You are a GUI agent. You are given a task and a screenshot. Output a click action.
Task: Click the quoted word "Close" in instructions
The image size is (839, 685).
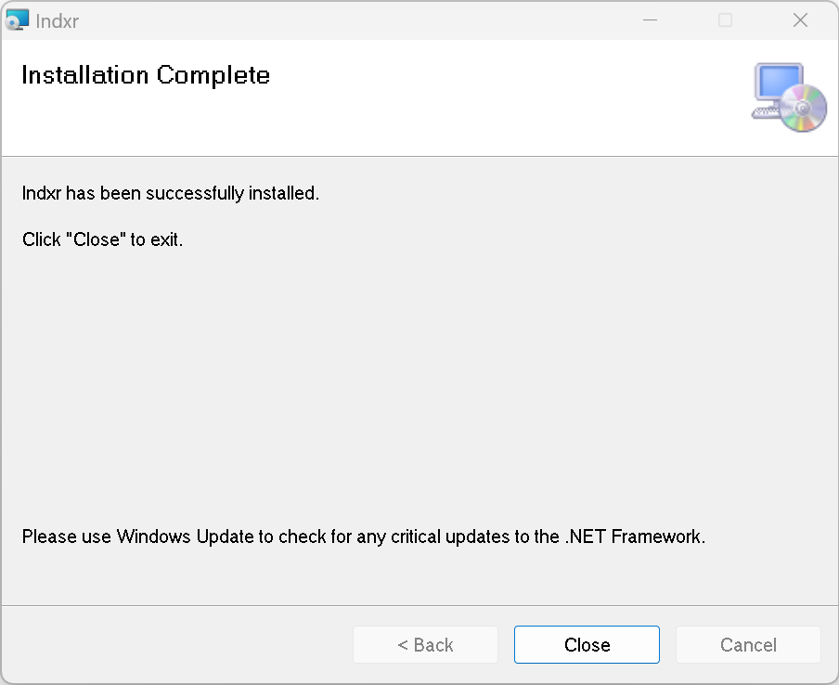96,239
